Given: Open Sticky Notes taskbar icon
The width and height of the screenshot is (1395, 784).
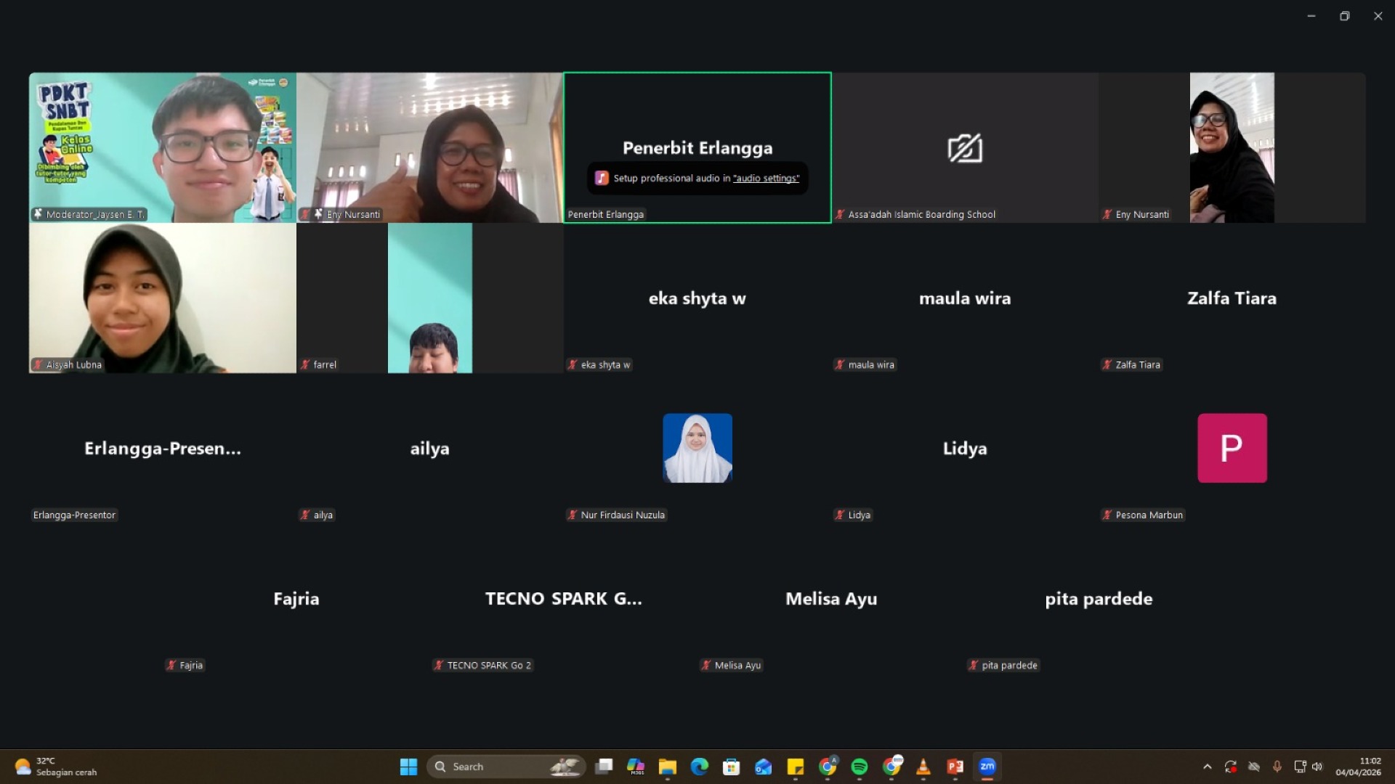Looking at the screenshot, I should tap(795, 767).
